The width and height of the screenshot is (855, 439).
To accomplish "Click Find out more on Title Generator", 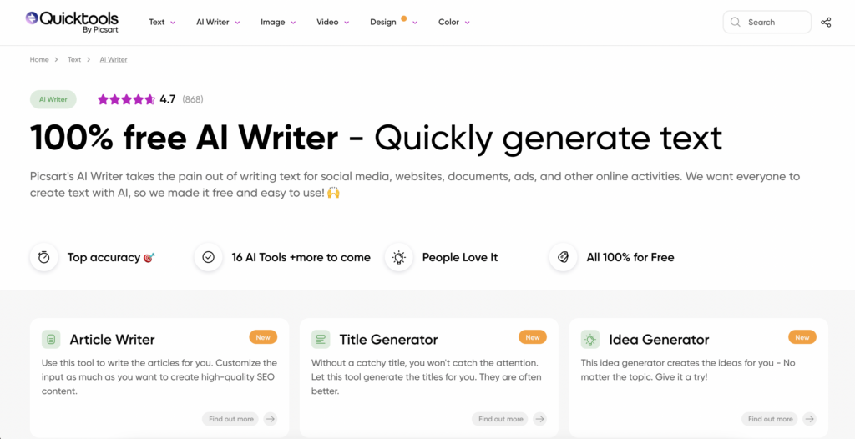I will (501, 419).
